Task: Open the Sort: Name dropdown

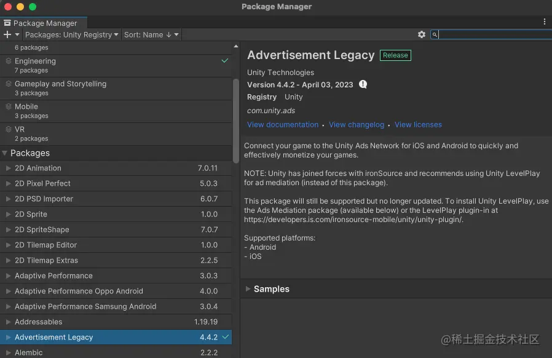Action: tap(151, 34)
